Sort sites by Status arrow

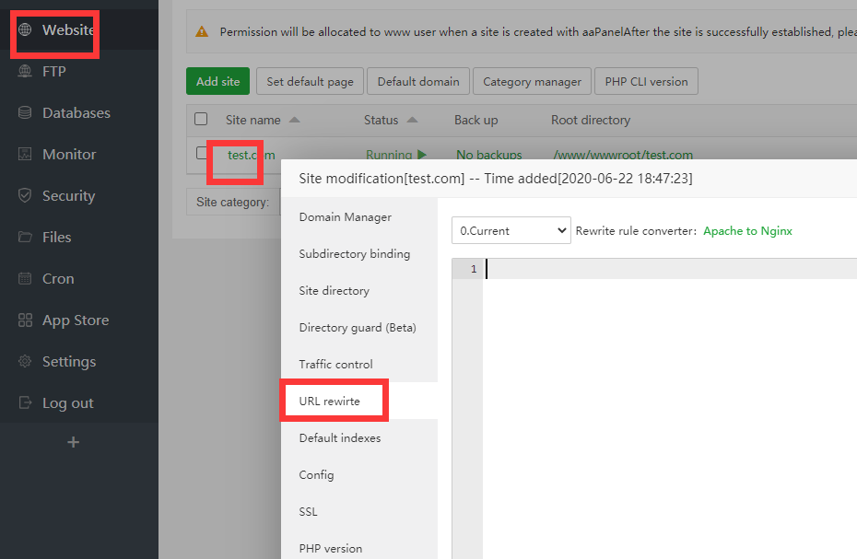[x=412, y=120]
